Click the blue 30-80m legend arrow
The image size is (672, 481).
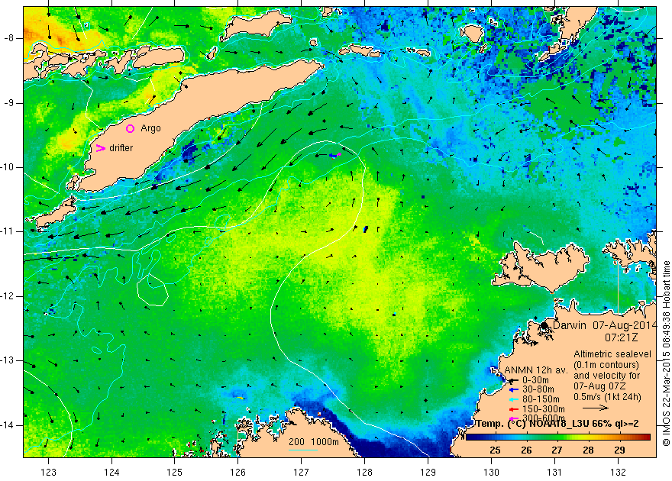(x=514, y=390)
